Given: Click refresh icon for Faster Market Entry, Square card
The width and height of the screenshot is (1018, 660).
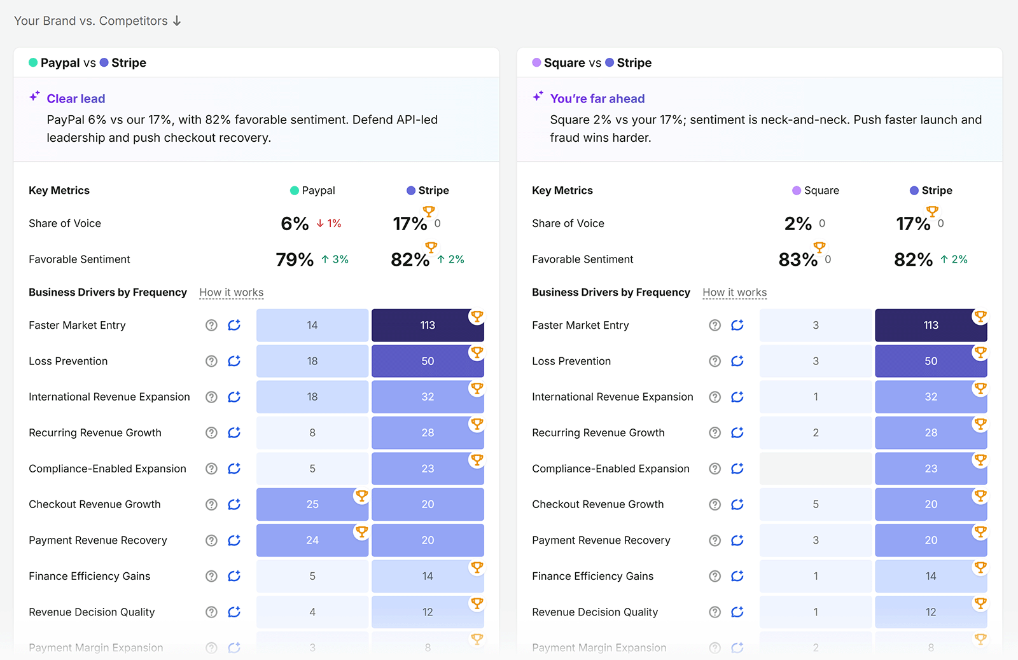Looking at the screenshot, I should pyautogui.click(x=737, y=325).
